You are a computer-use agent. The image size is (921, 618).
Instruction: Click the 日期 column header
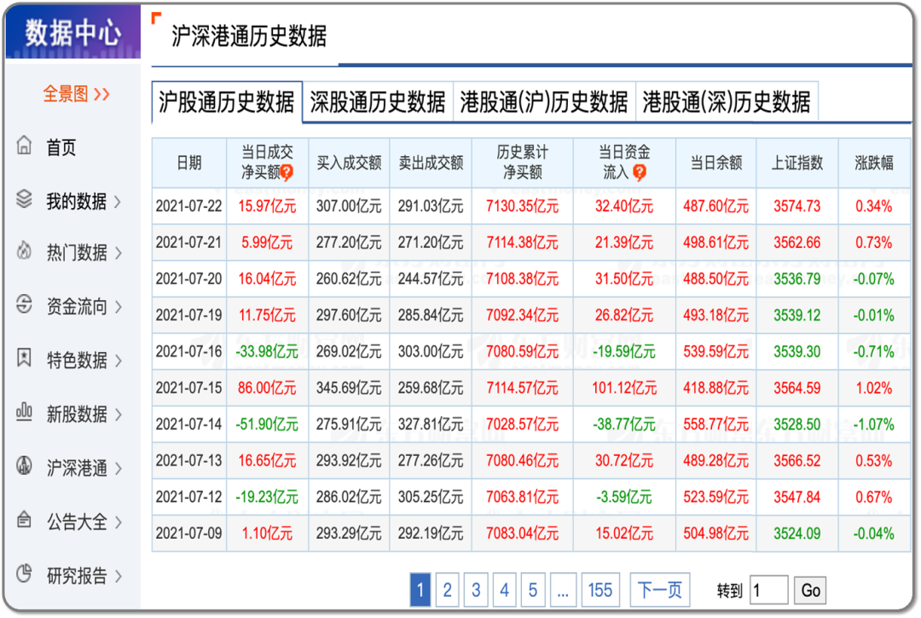(189, 163)
